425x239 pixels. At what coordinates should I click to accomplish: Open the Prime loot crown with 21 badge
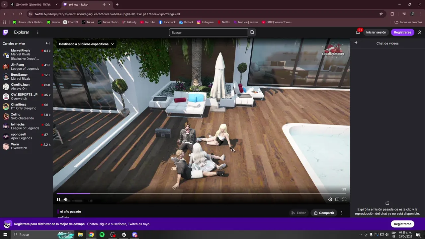point(358,32)
